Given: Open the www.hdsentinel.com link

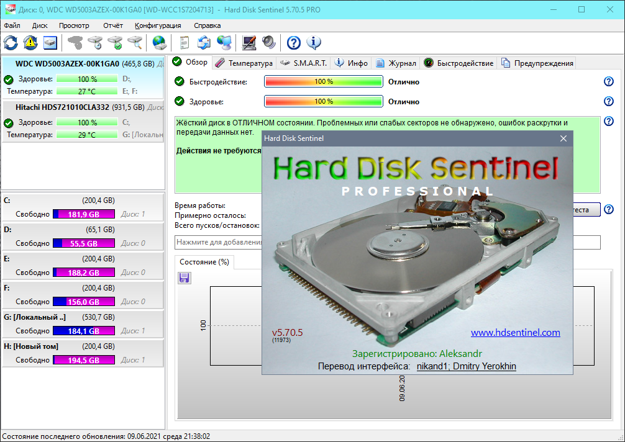Looking at the screenshot, I should pos(516,333).
